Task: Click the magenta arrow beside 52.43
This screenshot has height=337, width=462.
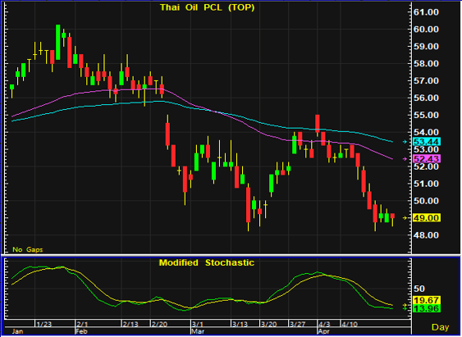Action: click(405, 159)
